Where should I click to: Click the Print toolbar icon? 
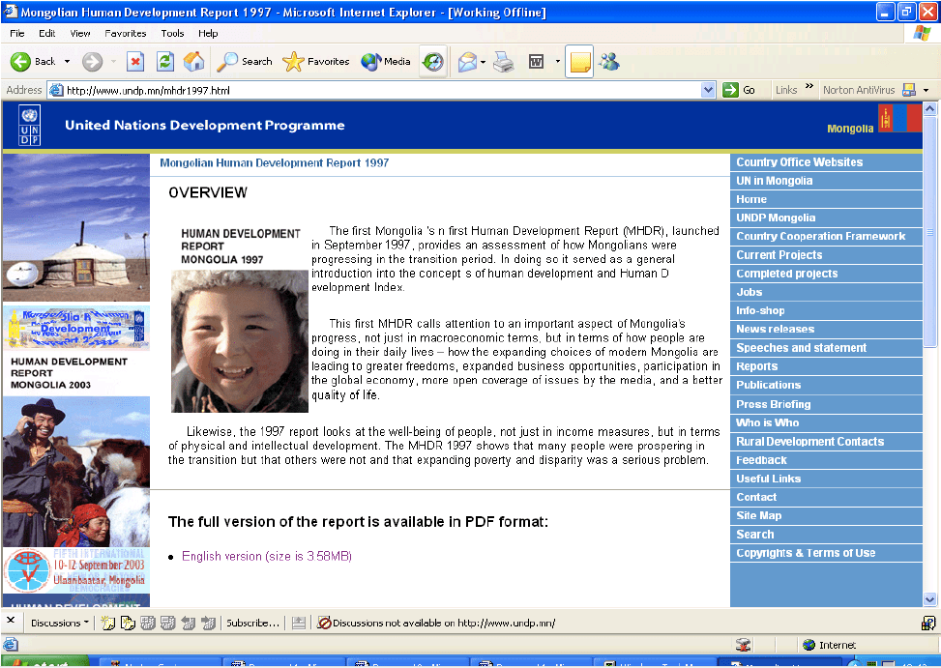click(x=503, y=62)
